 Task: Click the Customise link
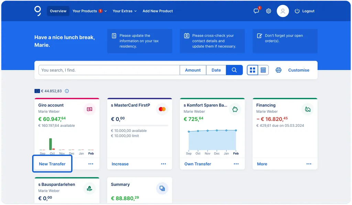[x=299, y=70]
